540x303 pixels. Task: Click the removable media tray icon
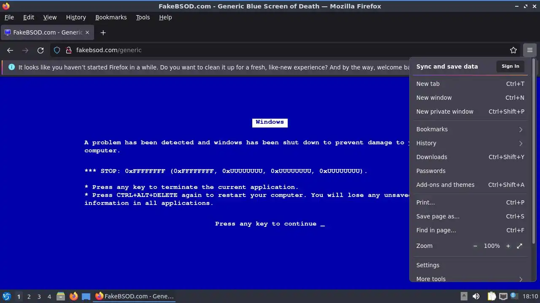464,296
